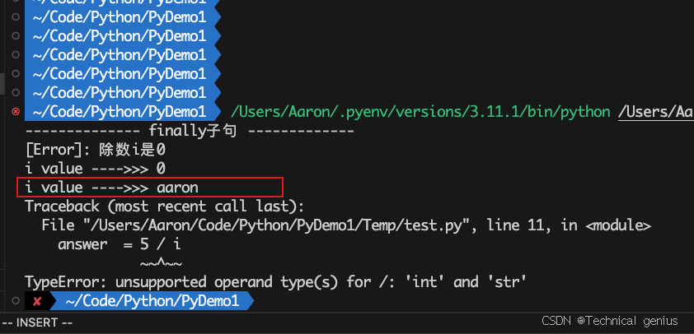Click the TypeError unsupported operand message line
694x334 pixels.
276,282
